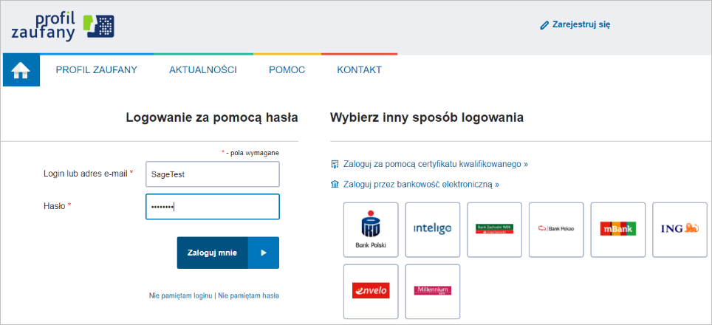Viewport: 712px width, 325px height.
Task: Click Nie pamiętam loginu link
Action: pyautogui.click(x=181, y=295)
